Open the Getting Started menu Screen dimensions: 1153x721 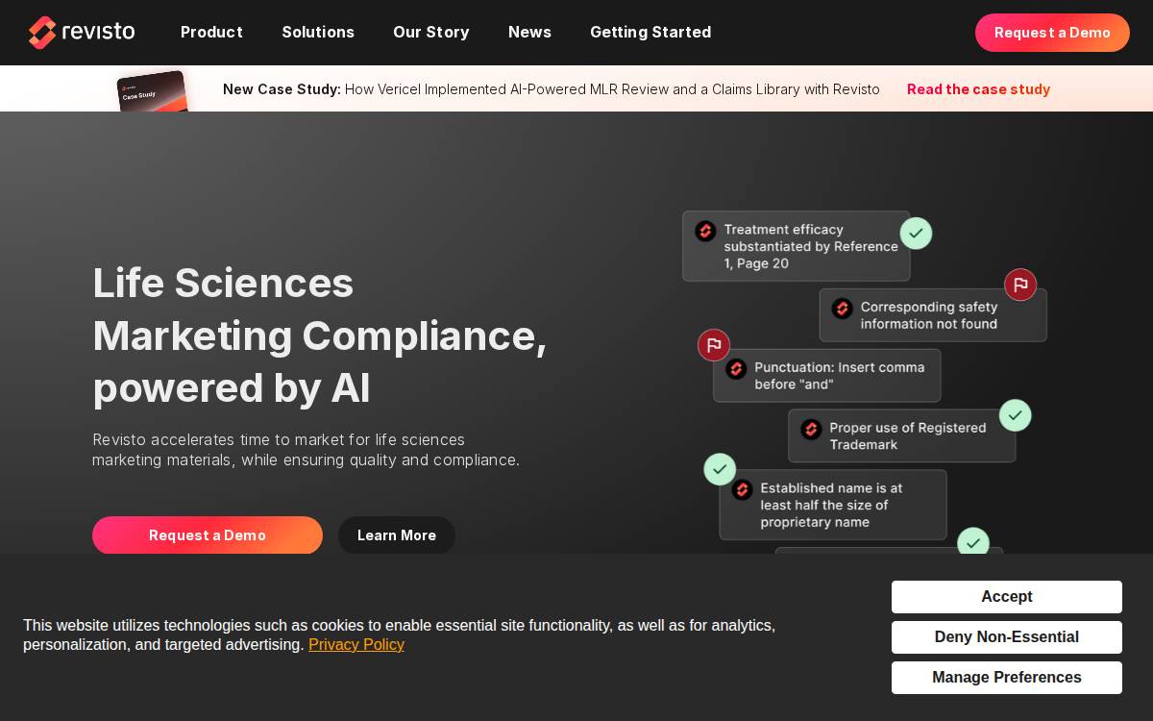click(x=650, y=32)
